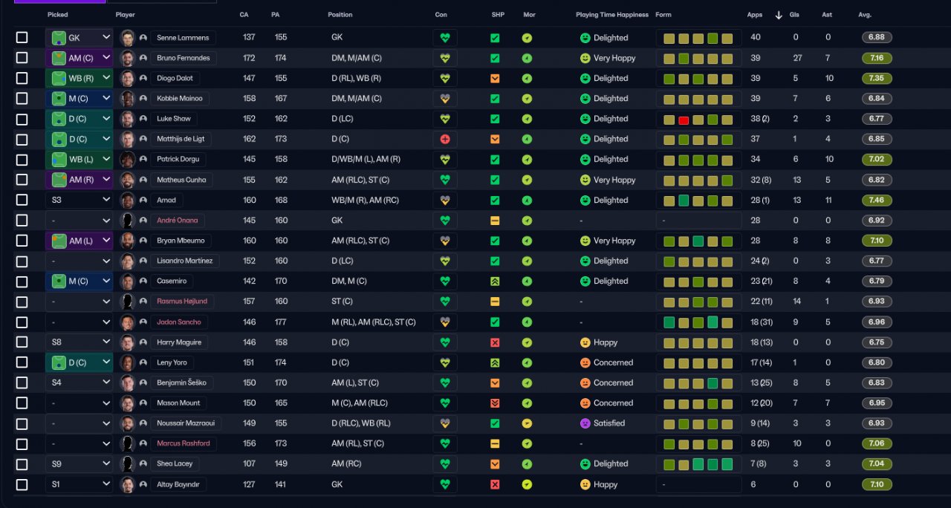Sort by Playing Time Happiness header

tap(612, 15)
